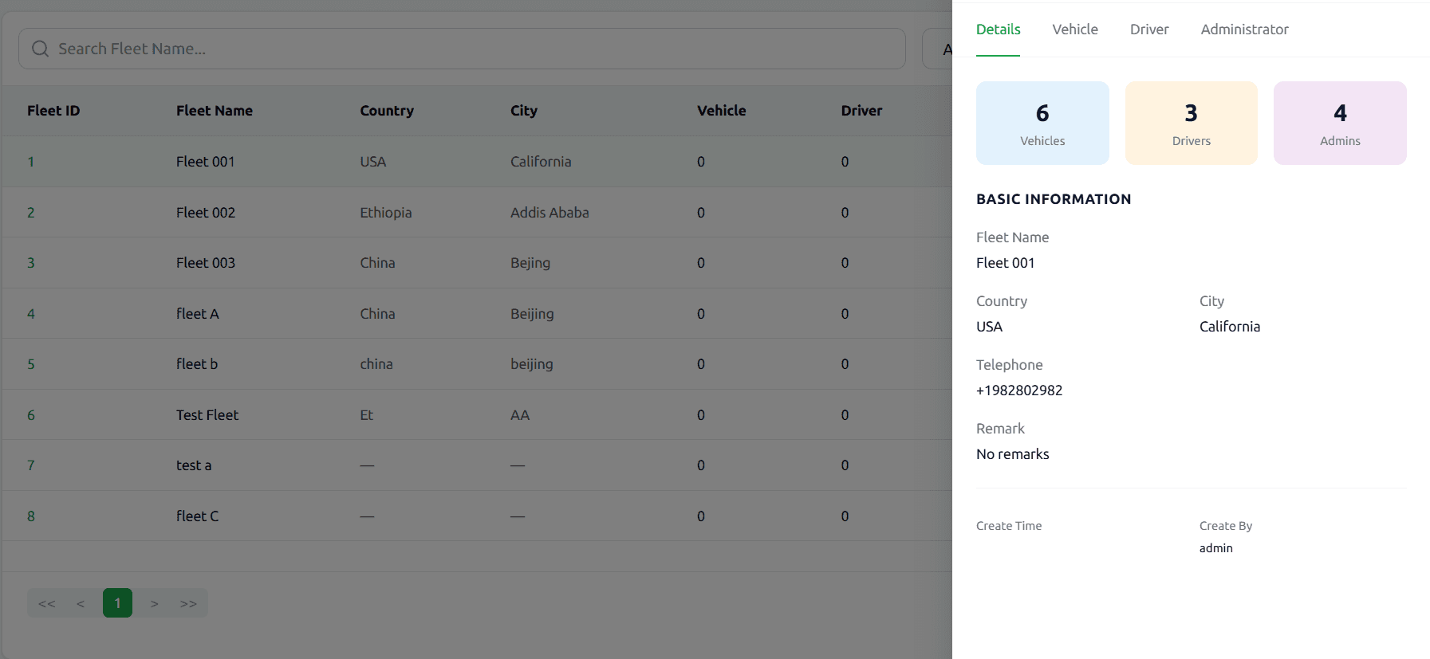Click the 3 Drivers summary card
The width and height of the screenshot is (1430, 659).
pyautogui.click(x=1191, y=124)
